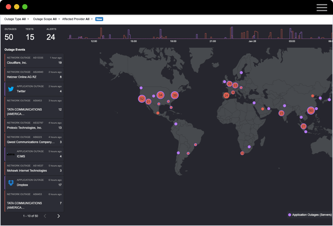The width and height of the screenshot is (333, 226).
Task: Select the map cluster marked 39
Action: 175,95
